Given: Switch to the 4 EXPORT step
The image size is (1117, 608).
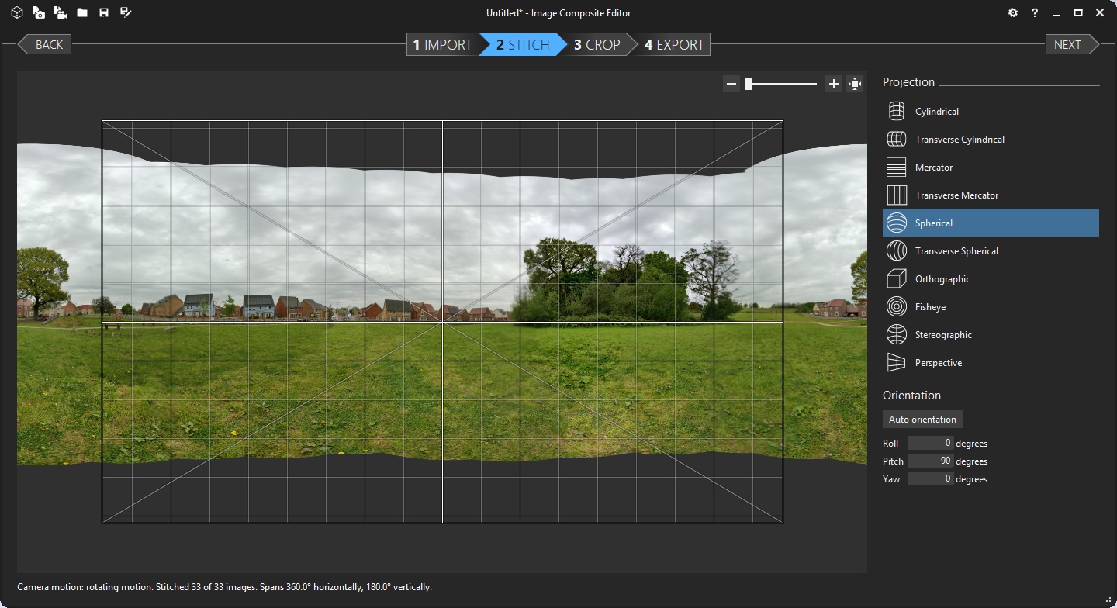Looking at the screenshot, I should [674, 45].
